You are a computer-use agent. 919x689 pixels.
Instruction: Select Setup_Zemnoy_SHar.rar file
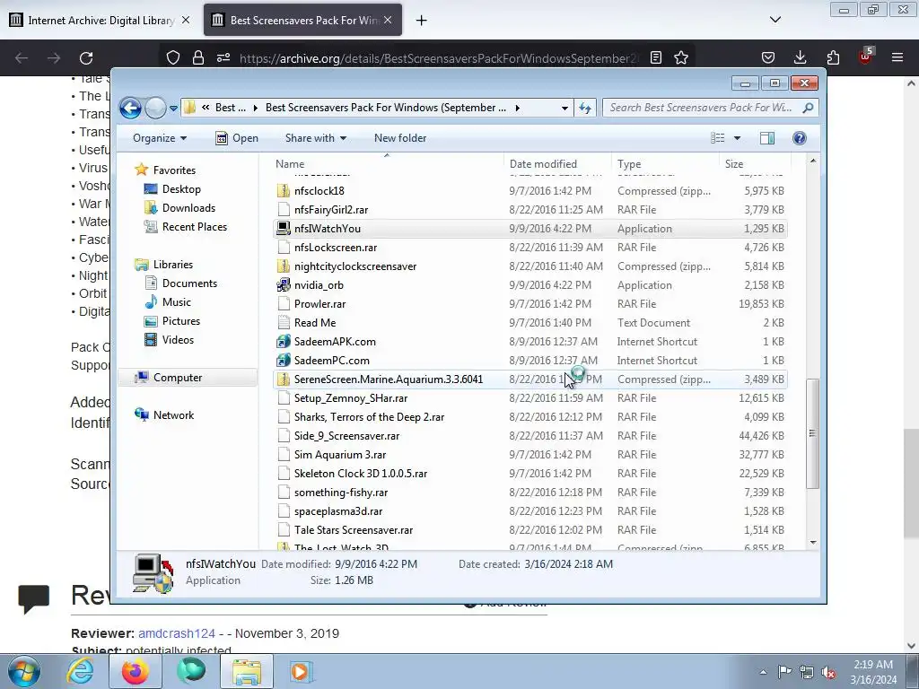(x=530, y=398)
